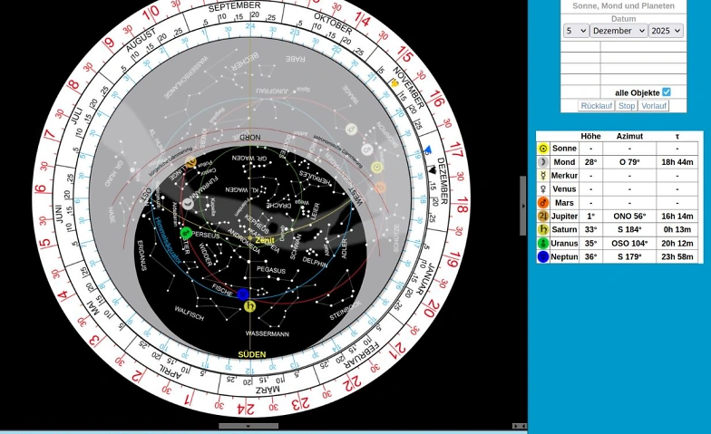
Task: Click the Neptun row icon in the table
Action: (543, 257)
